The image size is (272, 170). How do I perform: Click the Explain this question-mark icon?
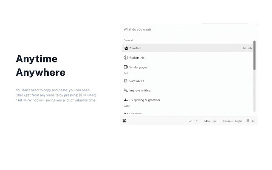point(126,57)
